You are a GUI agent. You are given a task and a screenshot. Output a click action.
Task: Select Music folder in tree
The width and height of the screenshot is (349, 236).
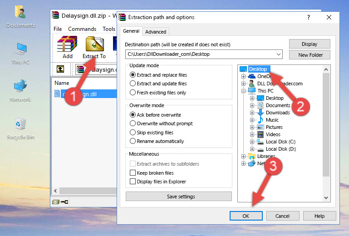point(272,120)
